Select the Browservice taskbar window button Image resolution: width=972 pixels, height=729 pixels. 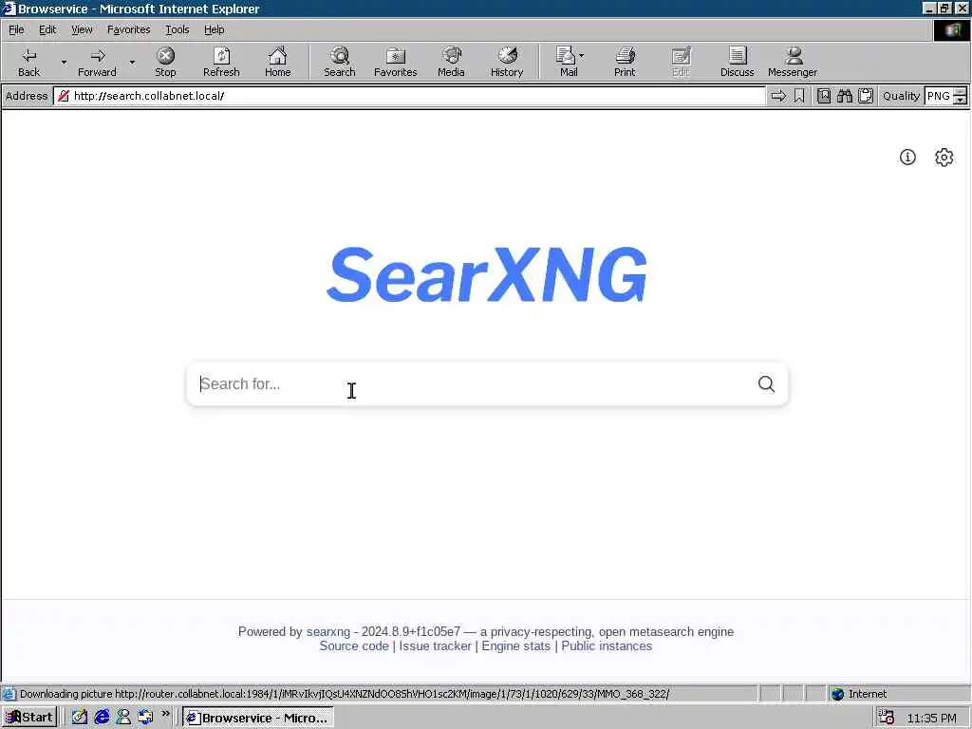pyautogui.click(x=258, y=718)
